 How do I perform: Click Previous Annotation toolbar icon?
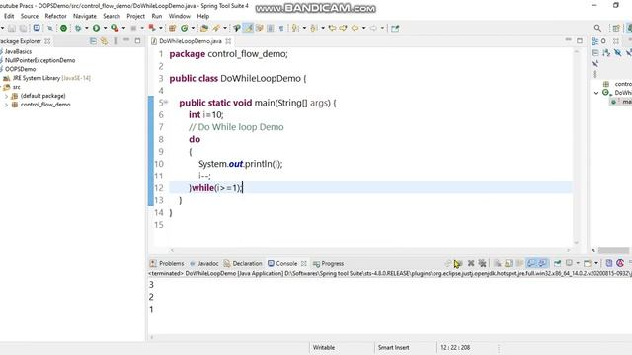coord(314,28)
